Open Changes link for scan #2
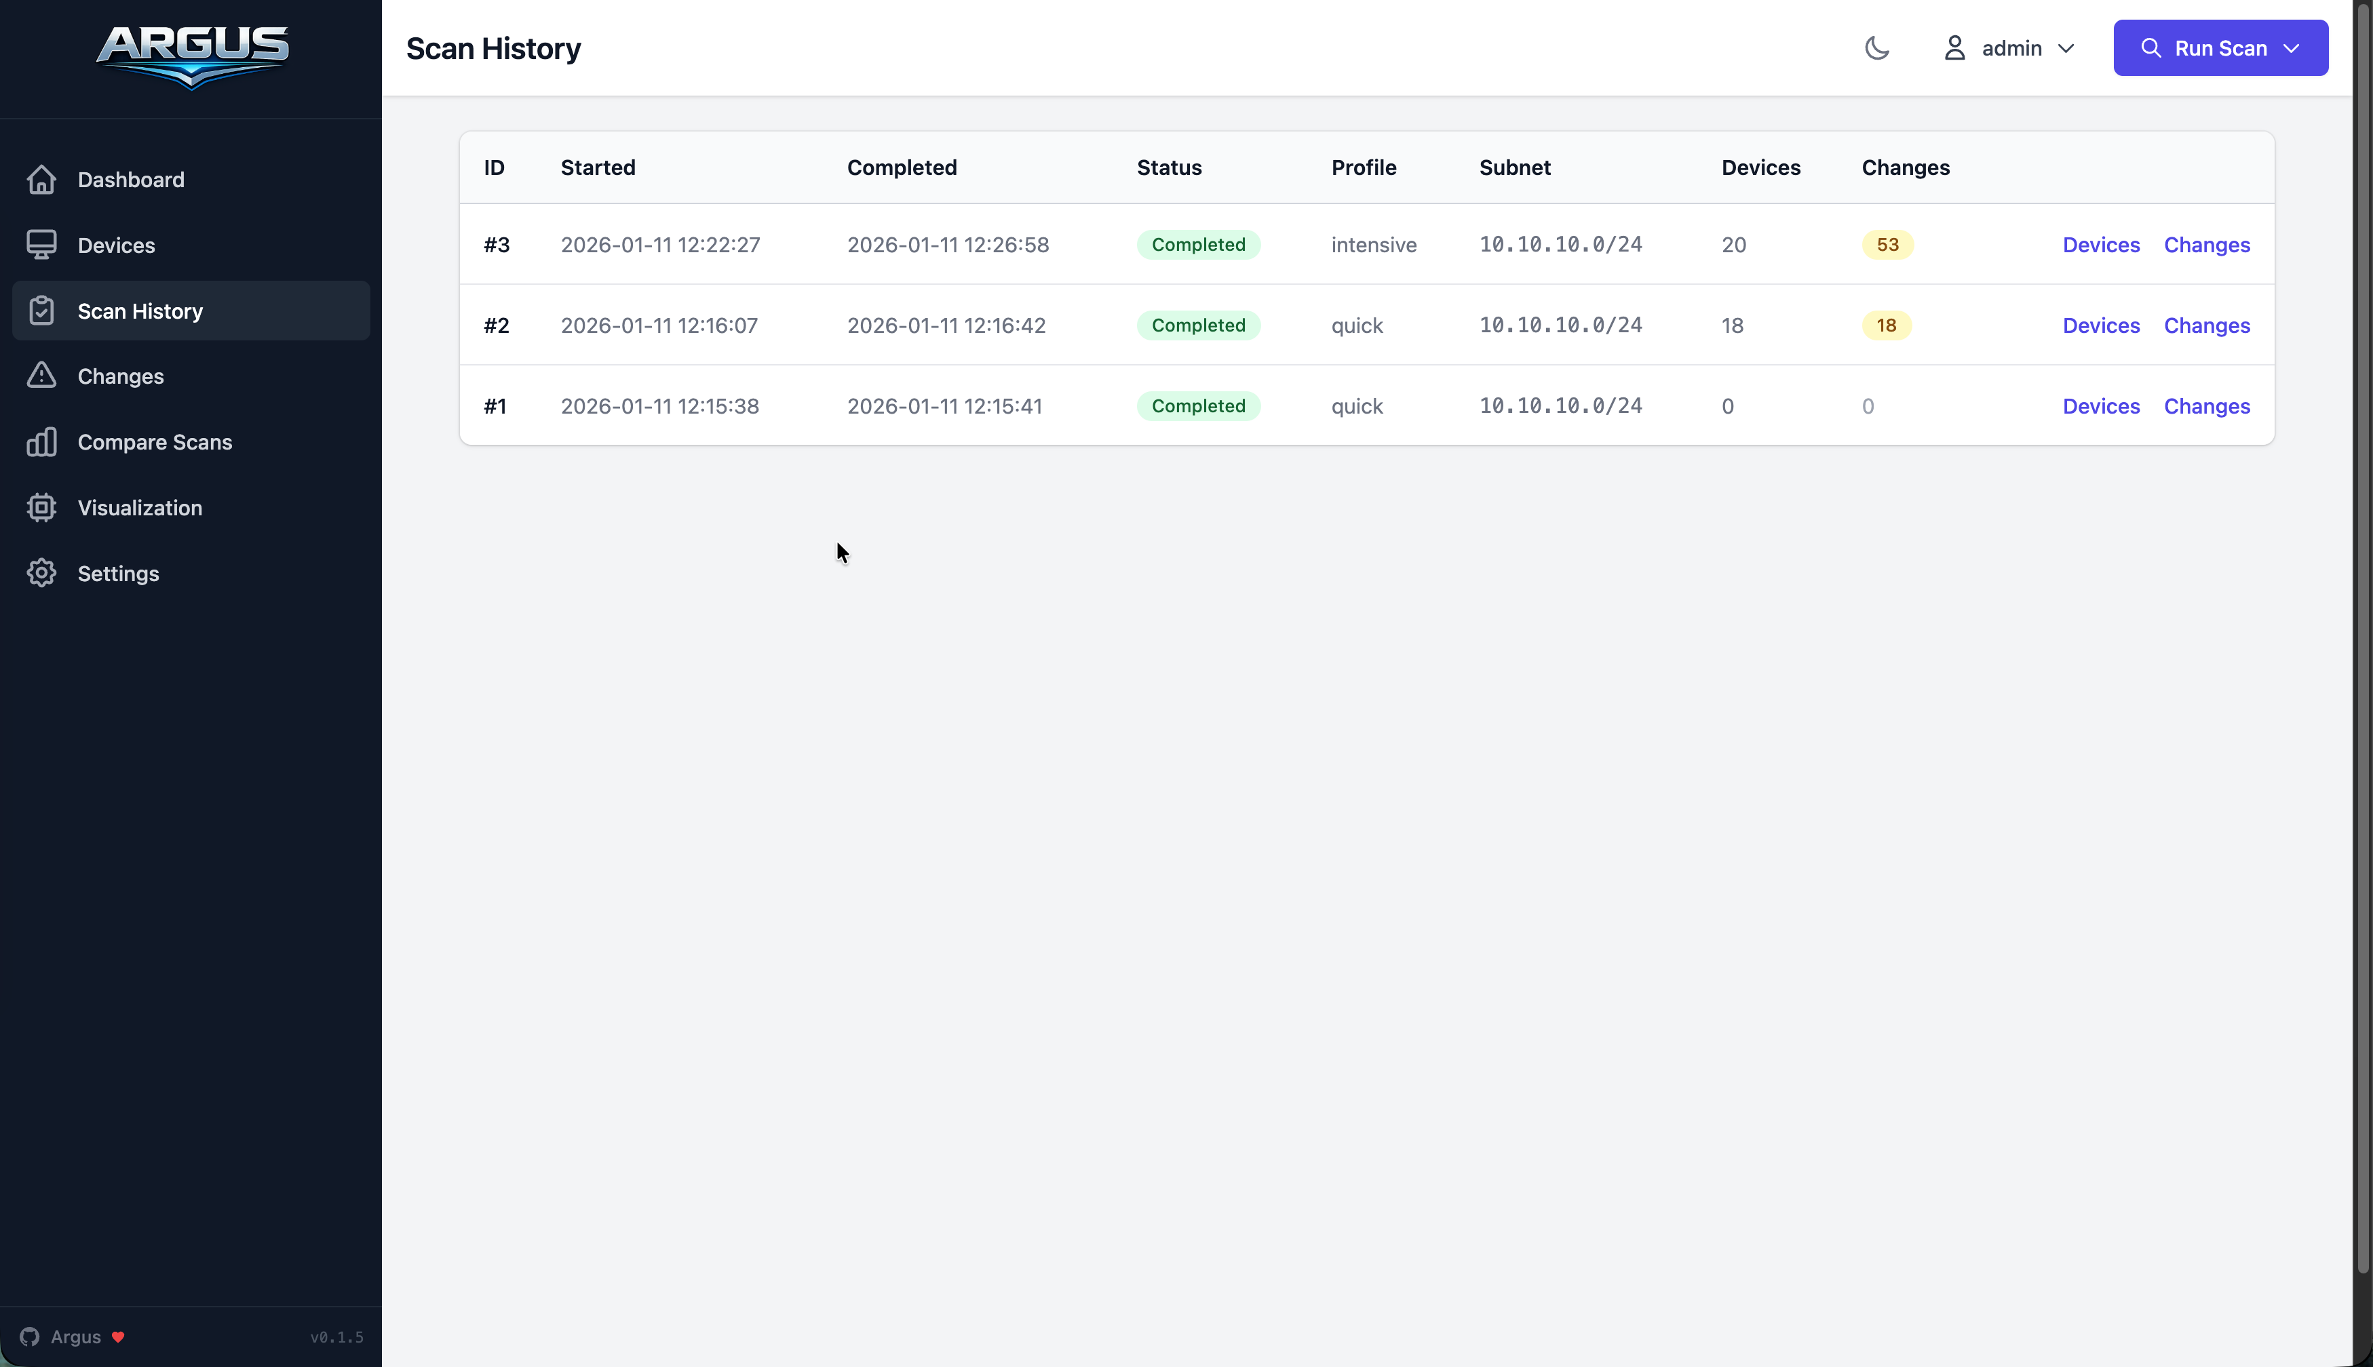 click(x=2206, y=325)
